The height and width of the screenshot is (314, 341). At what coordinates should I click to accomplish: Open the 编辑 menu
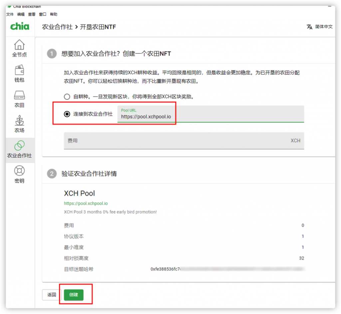[21, 14]
